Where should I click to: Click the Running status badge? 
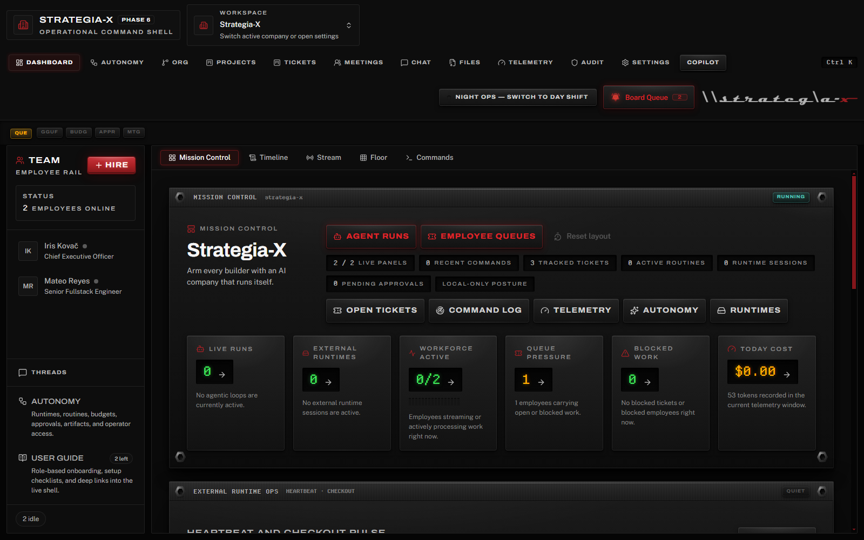(x=791, y=197)
